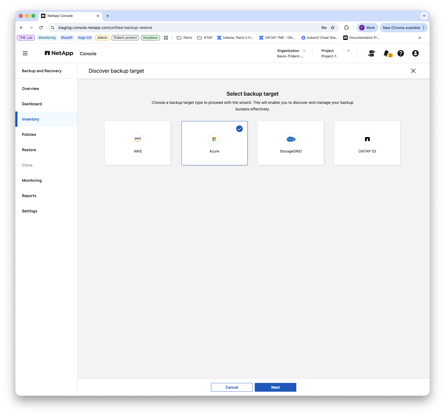The width and height of the screenshot is (445, 416).
Task: Select the ONTAP S3 backup target card
Action: point(367,143)
